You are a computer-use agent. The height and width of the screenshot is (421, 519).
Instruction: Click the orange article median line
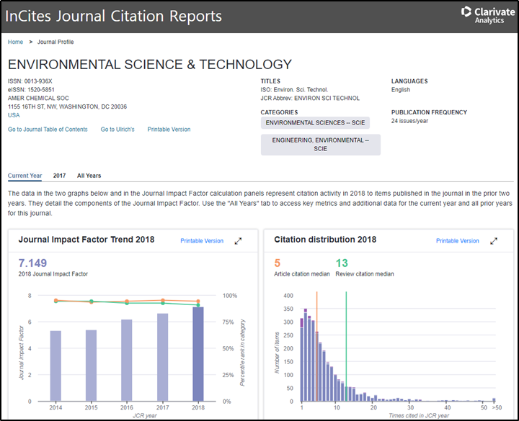[x=316, y=346]
